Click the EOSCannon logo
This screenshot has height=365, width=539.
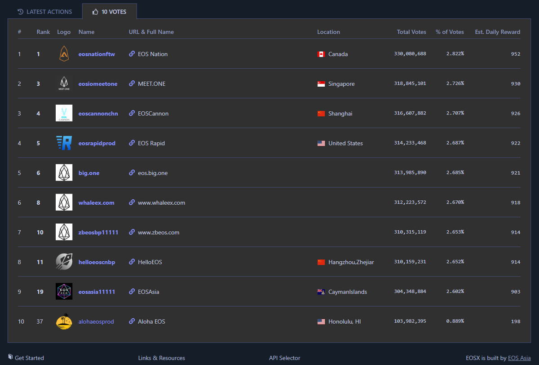[64, 113]
